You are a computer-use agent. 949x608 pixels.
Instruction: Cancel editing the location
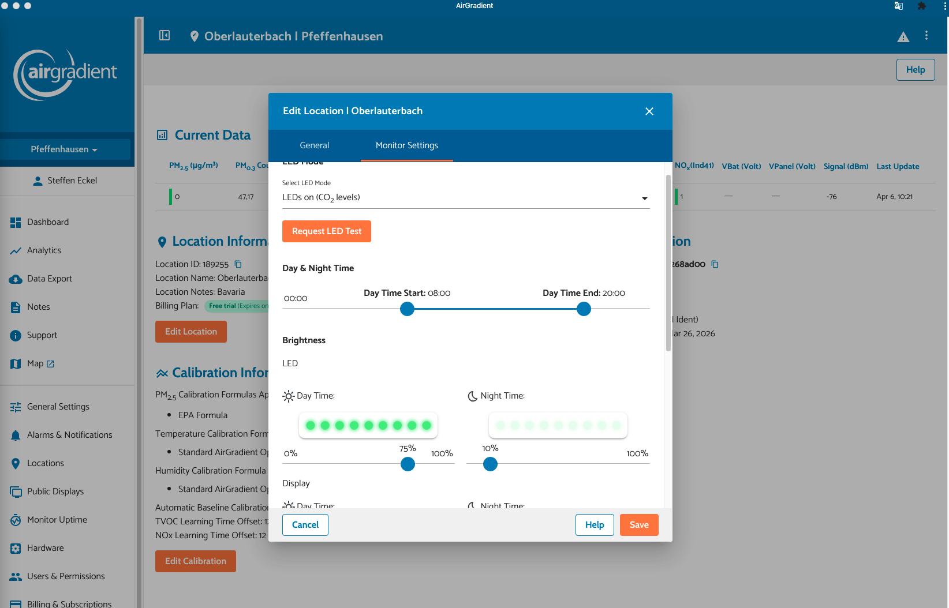(305, 525)
